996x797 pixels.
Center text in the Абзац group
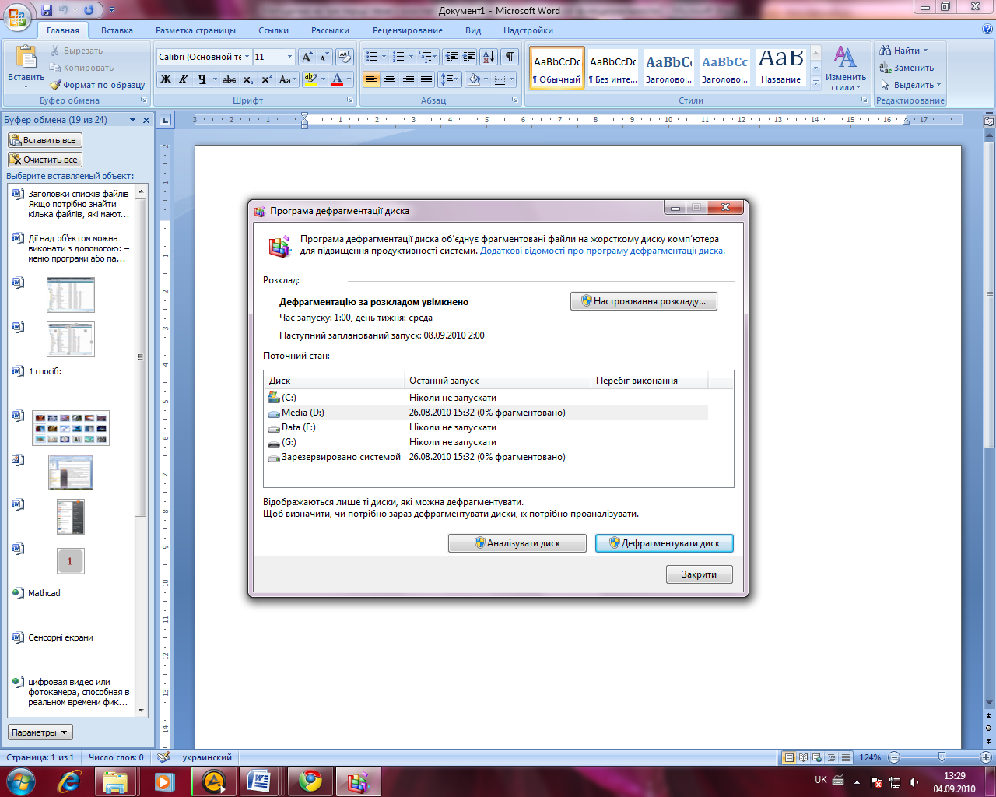click(390, 79)
